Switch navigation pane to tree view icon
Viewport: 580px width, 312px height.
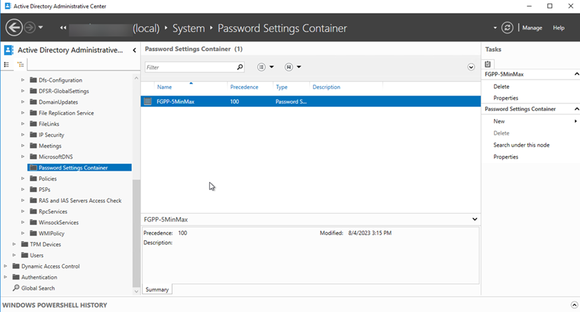(20, 65)
